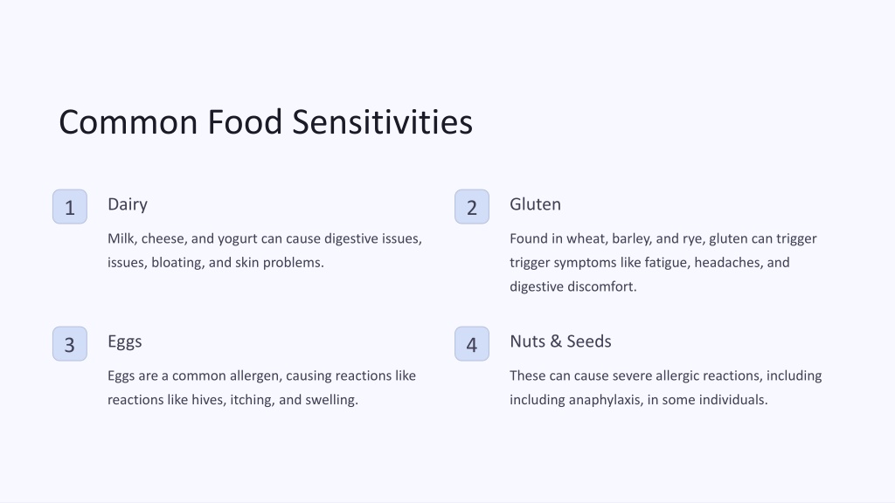The image size is (895, 503).
Task: Click the phrase digestive discomfort
Action: pos(572,286)
